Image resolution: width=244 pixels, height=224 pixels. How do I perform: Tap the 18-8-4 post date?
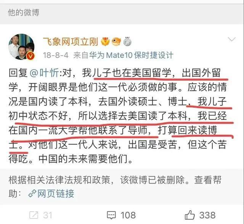click(x=56, y=55)
